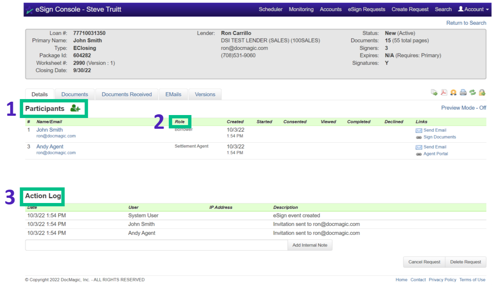Screen dimensions: 494x285
Task: Click the padlock with arrow icon
Action: pos(482,92)
